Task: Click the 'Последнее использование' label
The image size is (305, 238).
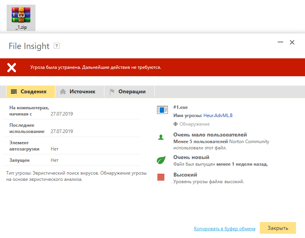Action: coord(27,128)
